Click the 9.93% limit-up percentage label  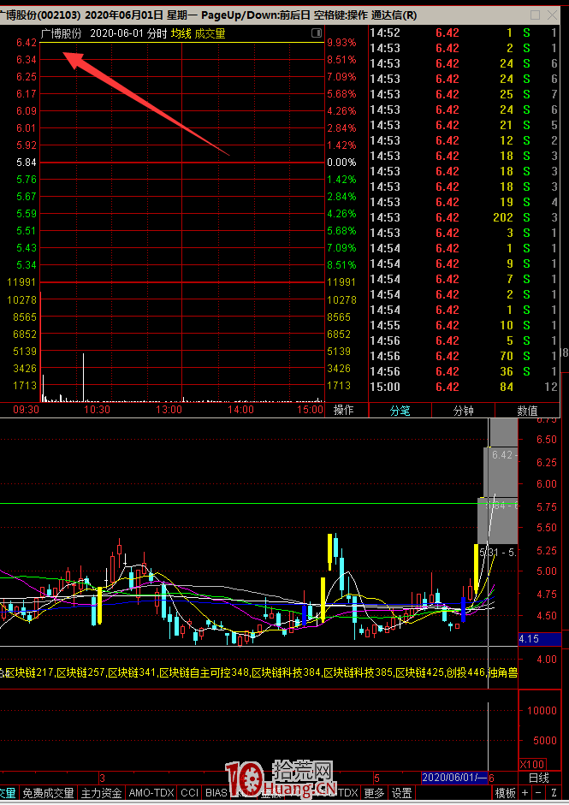coord(341,43)
